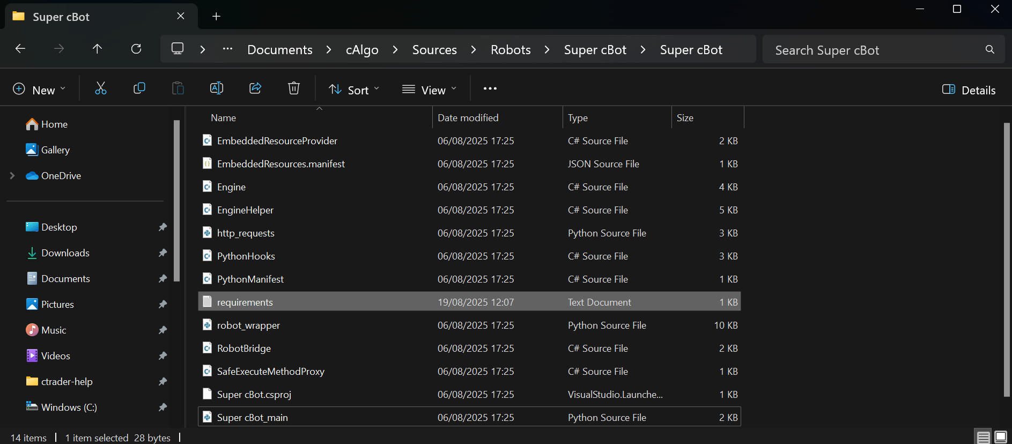The width and height of the screenshot is (1012, 444).
Task: Click the file list vertical scrollbar
Action: [1007, 260]
